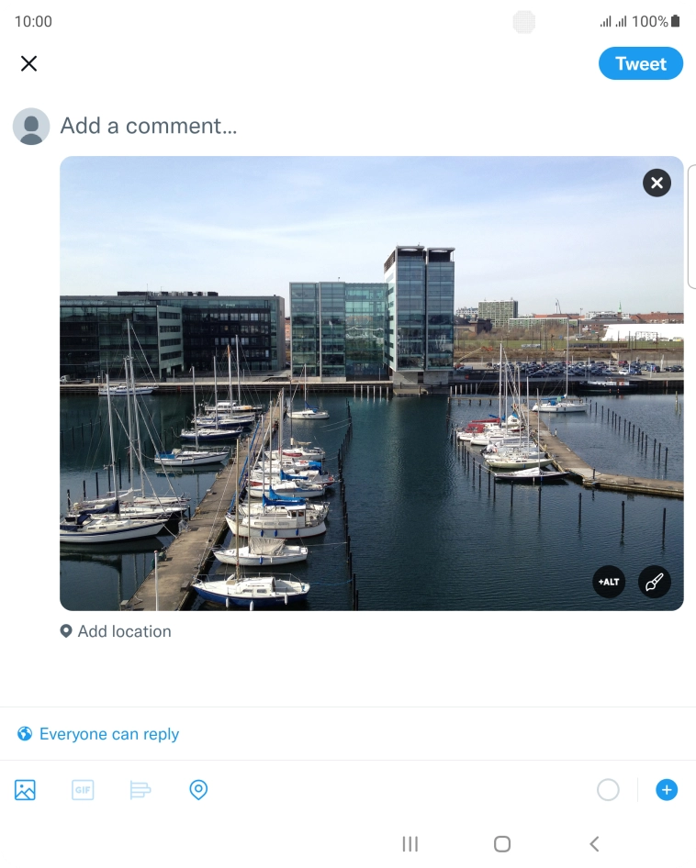Open the poll creation icon
Screen dimensions: 696x868
coord(140,790)
